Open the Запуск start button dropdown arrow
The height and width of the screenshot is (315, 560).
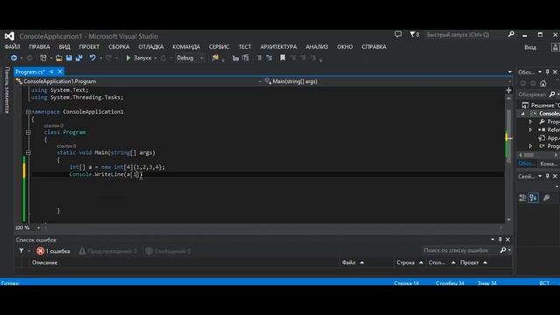pyautogui.click(x=156, y=58)
